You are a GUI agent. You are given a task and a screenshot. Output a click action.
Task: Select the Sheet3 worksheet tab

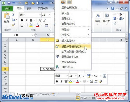44,94
